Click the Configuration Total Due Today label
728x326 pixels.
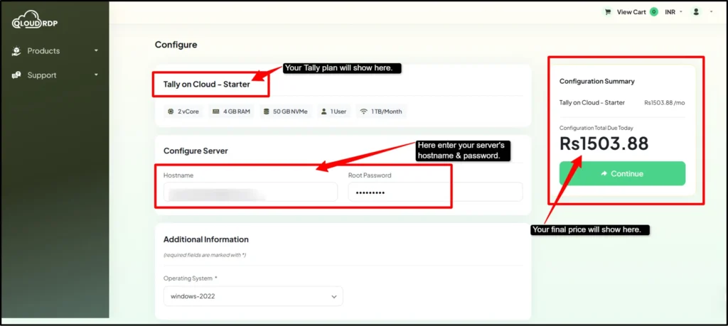coord(596,128)
